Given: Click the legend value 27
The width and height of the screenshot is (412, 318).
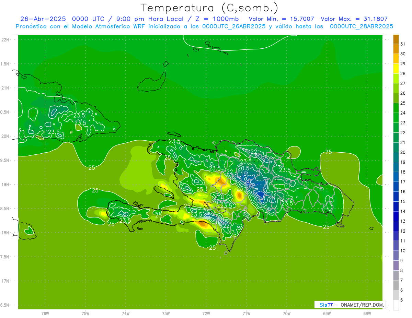Looking at the screenshot, I should point(403,83).
